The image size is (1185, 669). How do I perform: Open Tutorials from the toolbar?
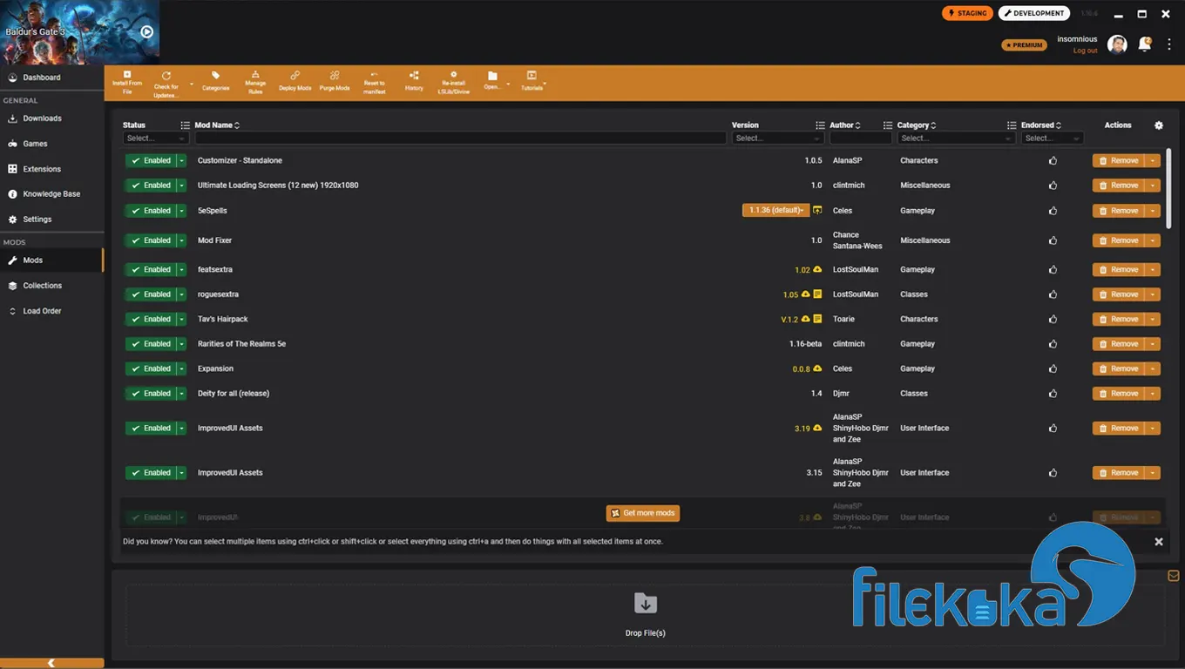[x=532, y=82]
